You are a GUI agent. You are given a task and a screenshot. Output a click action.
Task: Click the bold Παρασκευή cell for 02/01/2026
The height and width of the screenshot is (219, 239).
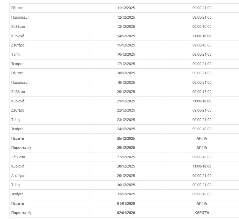(21, 213)
